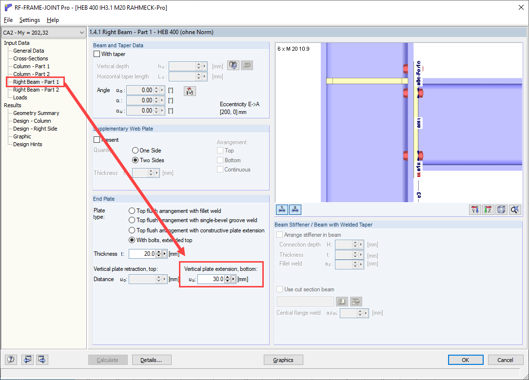
Task: Select 'Cross-Sections' in the navigator tree
Action: pyautogui.click(x=31, y=58)
